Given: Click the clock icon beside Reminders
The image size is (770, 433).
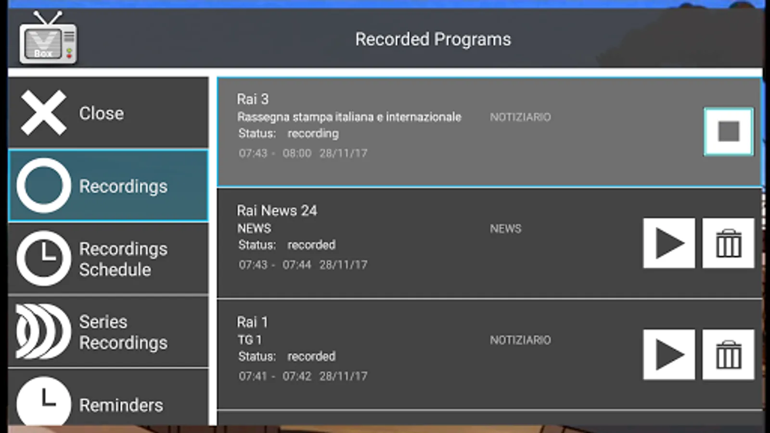Looking at the screenshot, I should pos(43,401).
